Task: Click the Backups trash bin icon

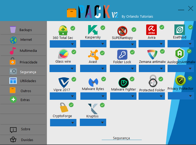Action: 13,29
